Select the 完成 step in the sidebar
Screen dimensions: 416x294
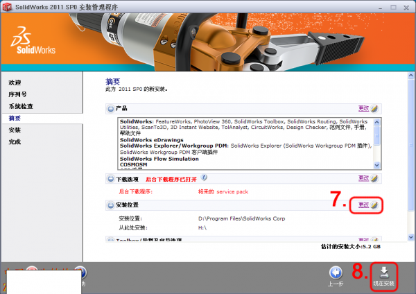point(15,142)
